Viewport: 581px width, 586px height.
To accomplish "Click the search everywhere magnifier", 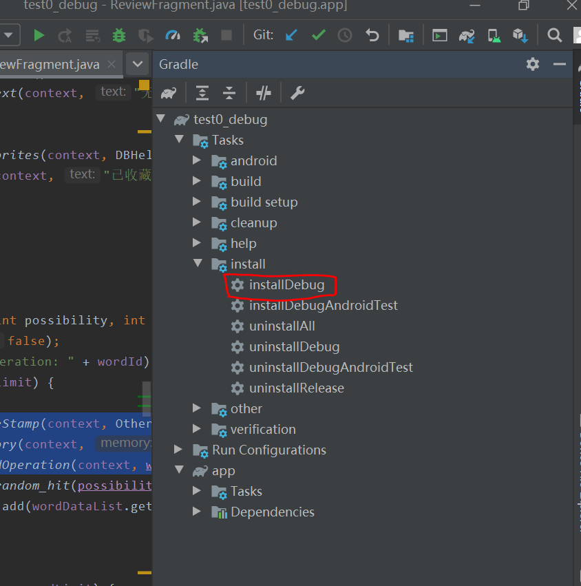I will click(554, 35).
